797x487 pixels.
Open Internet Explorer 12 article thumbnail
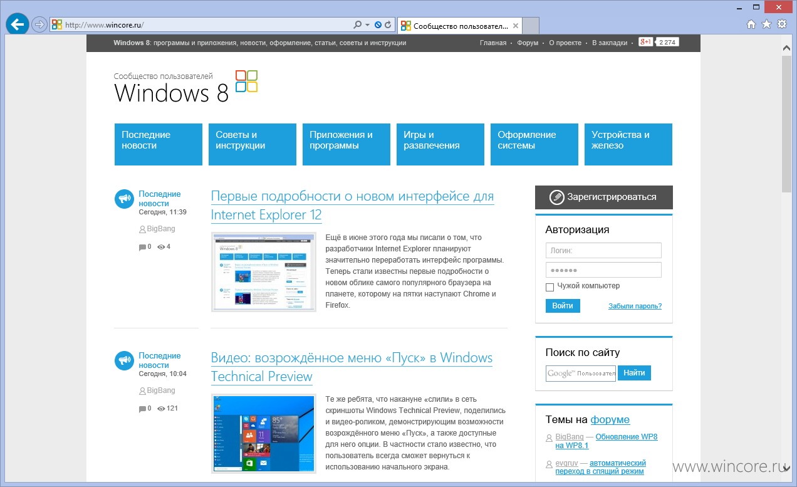264,272
